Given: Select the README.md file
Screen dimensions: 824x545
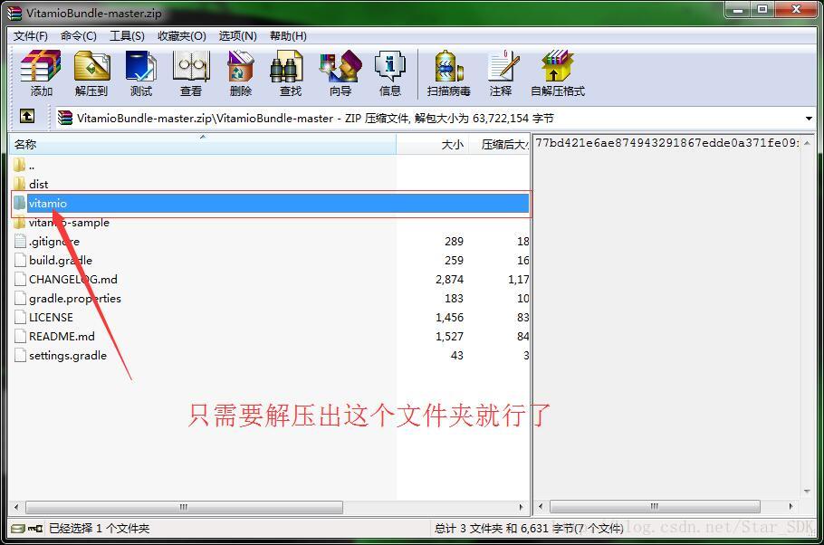Looking at the screenshot, I should [x=62, y=337].
